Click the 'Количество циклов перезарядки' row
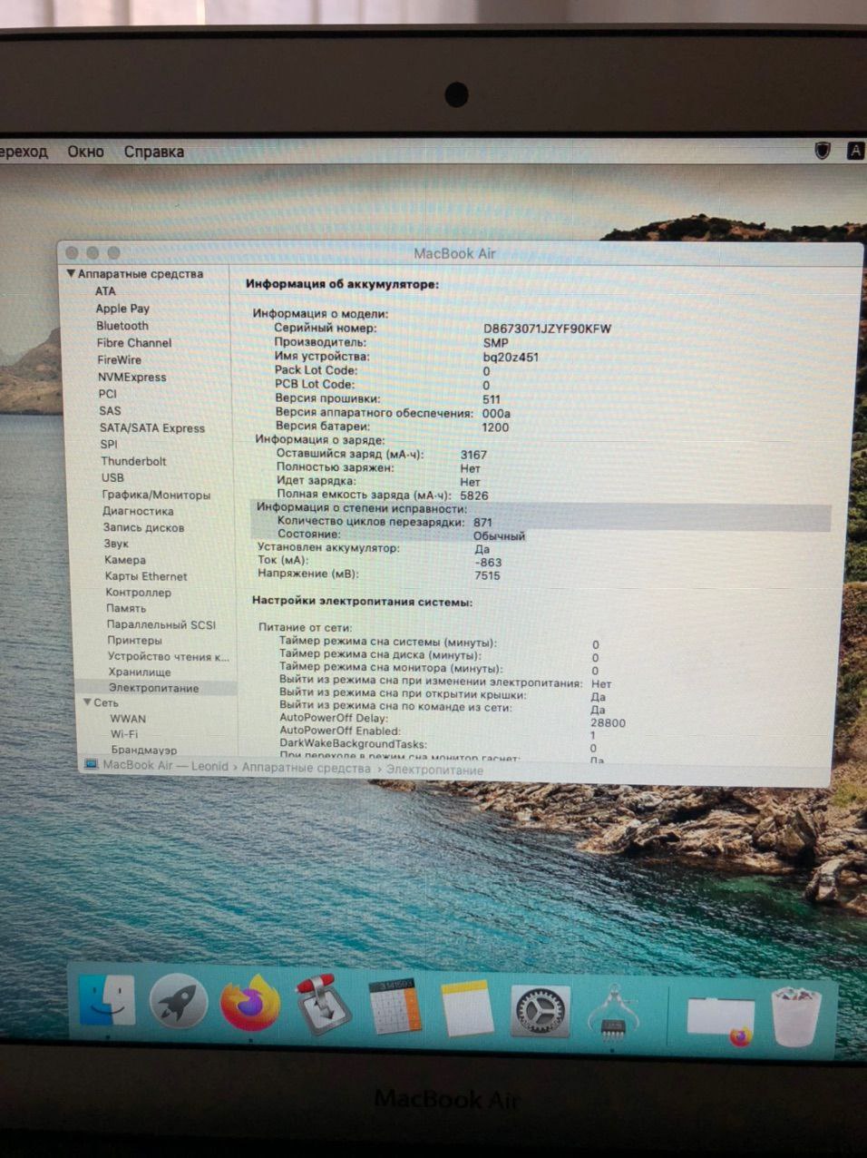 click(x=541, y=522)
